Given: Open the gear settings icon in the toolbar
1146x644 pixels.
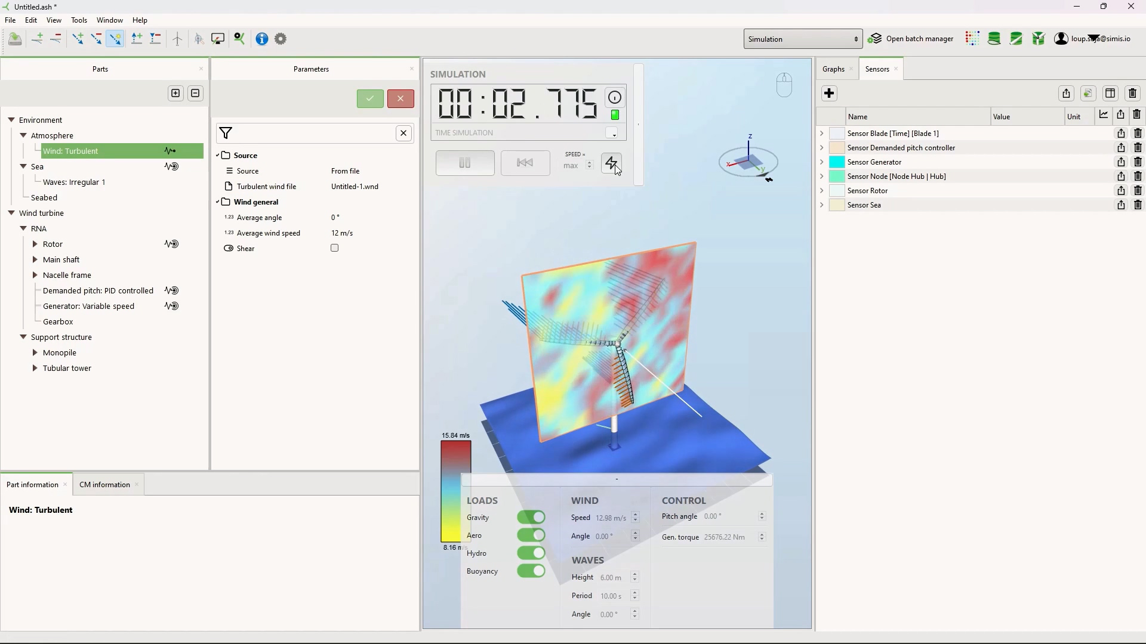Looking at the screenshot, I should (x=281, y=39).
